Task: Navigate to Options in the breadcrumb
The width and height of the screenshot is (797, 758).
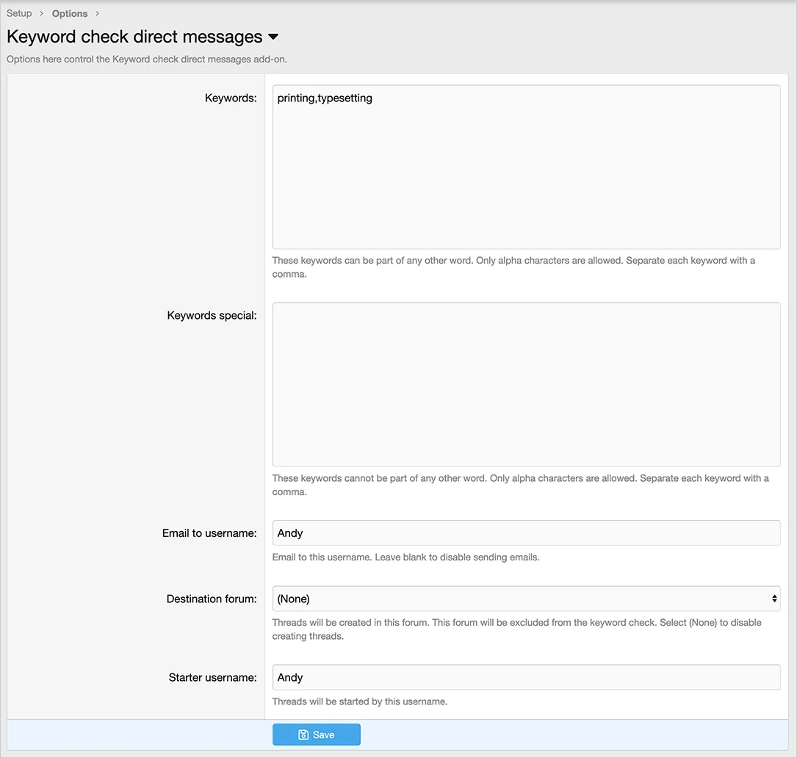Action: click(x=70, y=13)
